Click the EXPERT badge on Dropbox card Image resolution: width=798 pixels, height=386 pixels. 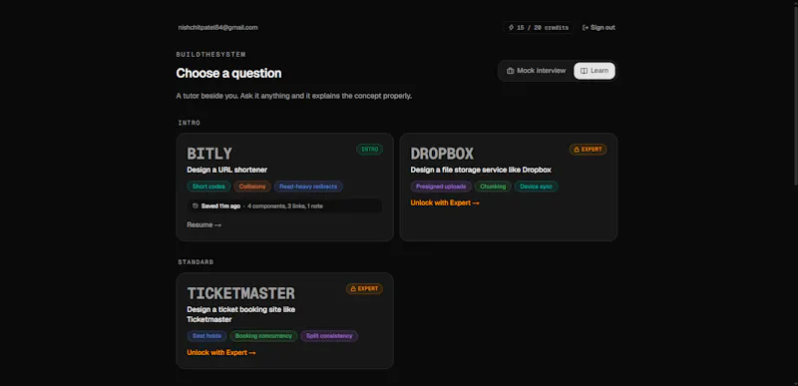pyautogui.click(x=588, y=150)
